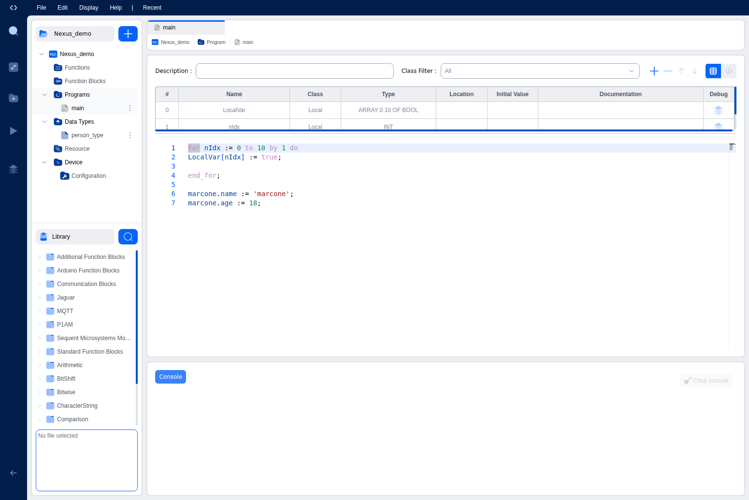Click the Library book icon
The image size is (749, 500).
pos(43,237)
